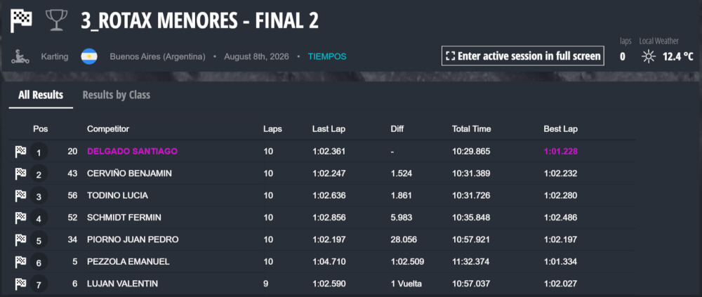This screenshot has height=297, width=702.
Task: Click the Total Time column header
Action: point(472,129)
